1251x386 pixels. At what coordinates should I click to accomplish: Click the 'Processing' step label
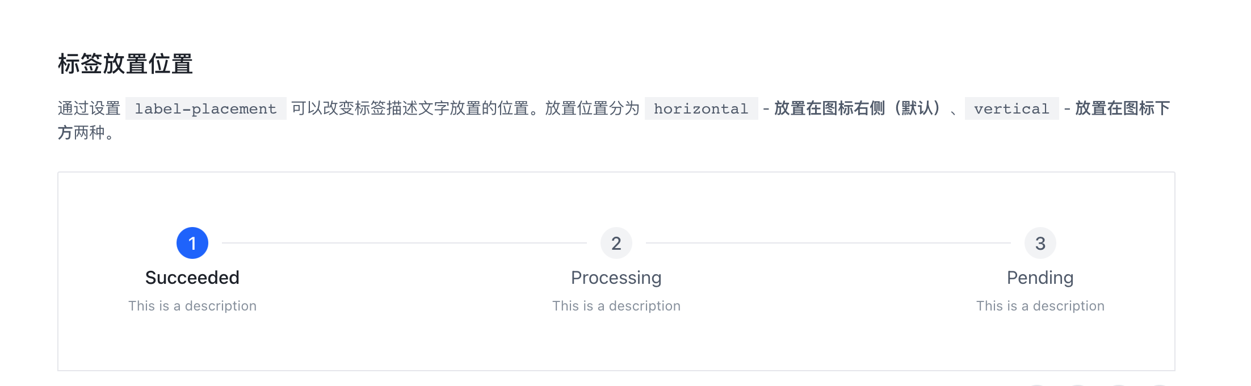(x=616, y=278)
